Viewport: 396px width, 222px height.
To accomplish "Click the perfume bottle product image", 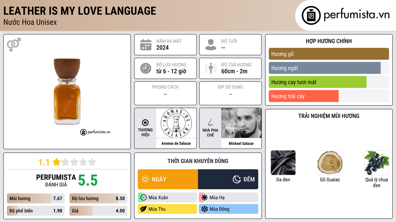I will coord(67,92).
